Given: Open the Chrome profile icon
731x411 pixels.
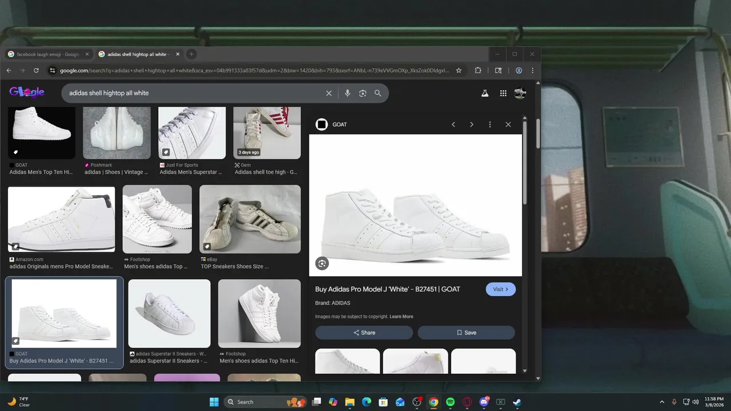Looking at the screenshot, I should pos(519,70).
